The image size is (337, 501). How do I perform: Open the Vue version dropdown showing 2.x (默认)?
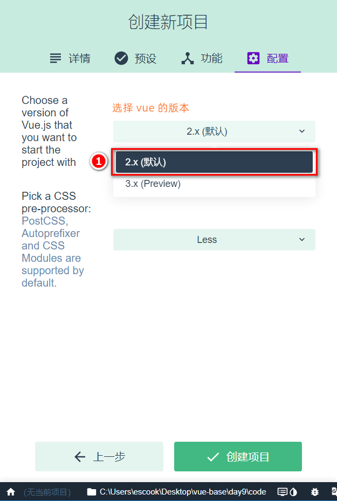point(214,131)
